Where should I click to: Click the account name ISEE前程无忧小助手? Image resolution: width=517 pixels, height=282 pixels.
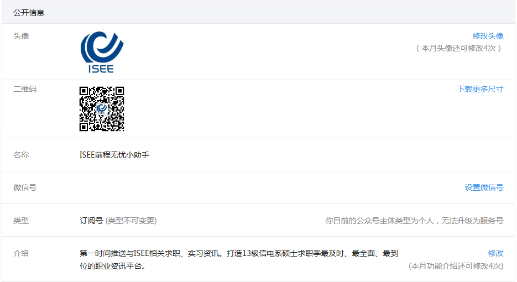[114, 155]
